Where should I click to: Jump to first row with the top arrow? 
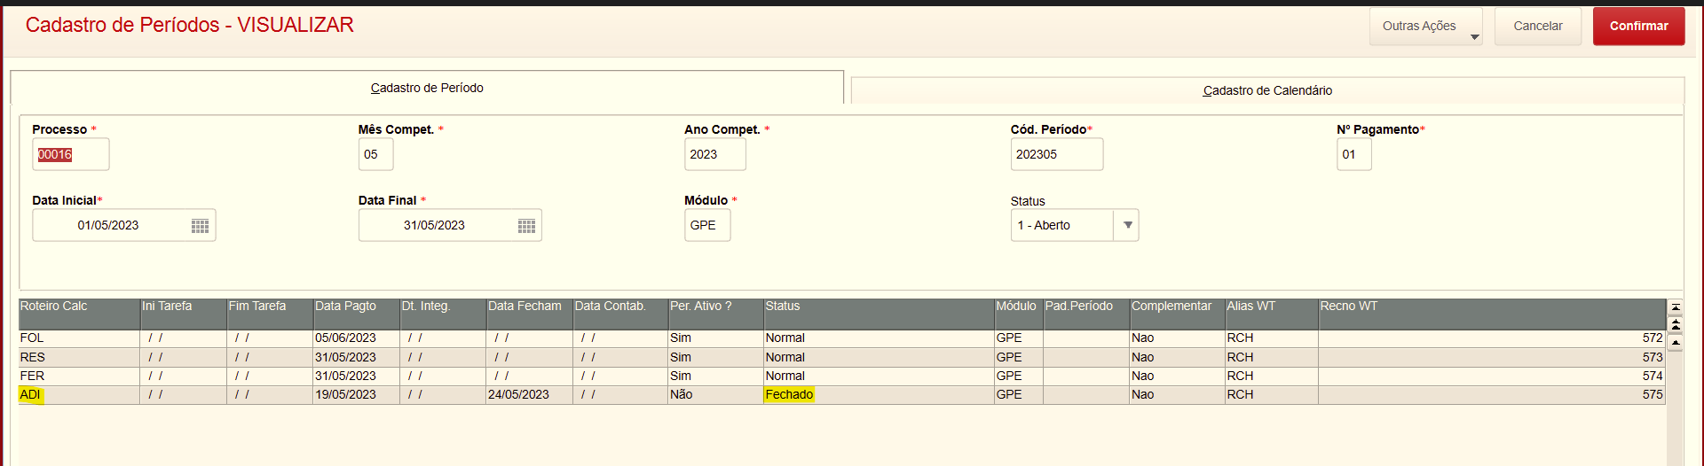point(1675,307)
